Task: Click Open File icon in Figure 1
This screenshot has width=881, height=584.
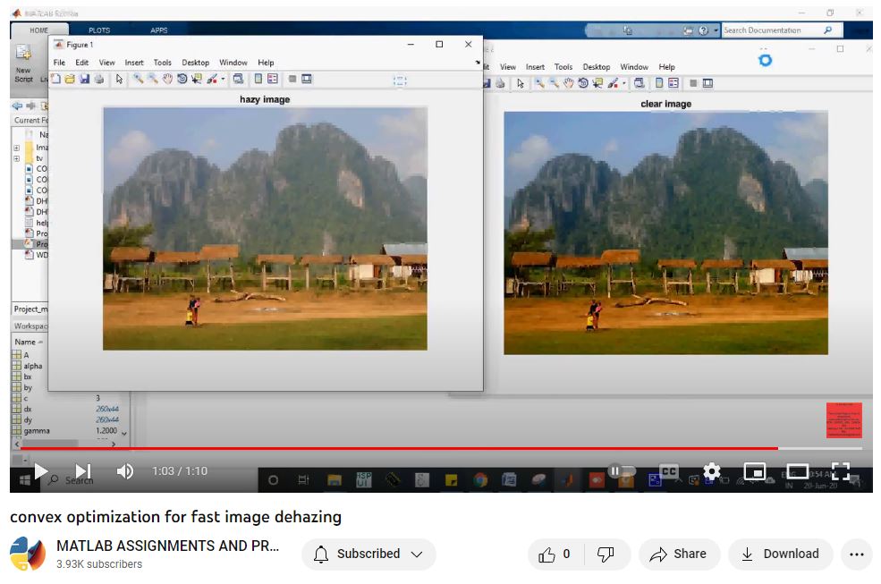Action: [70, 80]
